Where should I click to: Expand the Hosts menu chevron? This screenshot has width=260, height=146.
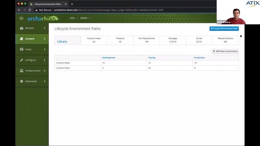(x=44, y=49)
